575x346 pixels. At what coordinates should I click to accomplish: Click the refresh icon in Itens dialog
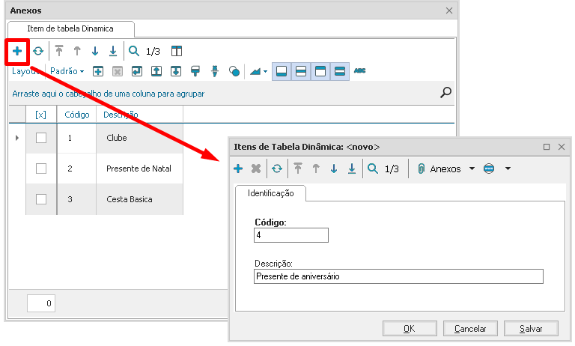tap(277, 169)
